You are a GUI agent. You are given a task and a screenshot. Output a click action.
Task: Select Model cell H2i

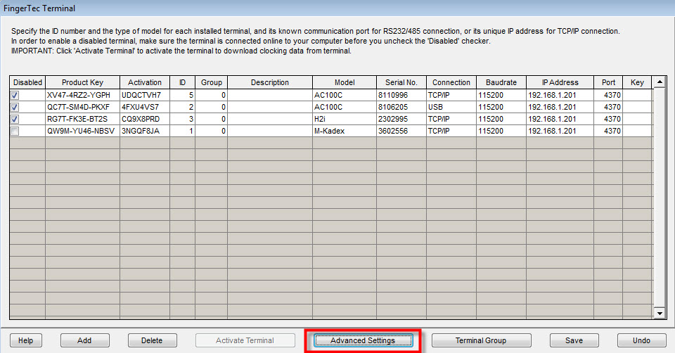345,120
